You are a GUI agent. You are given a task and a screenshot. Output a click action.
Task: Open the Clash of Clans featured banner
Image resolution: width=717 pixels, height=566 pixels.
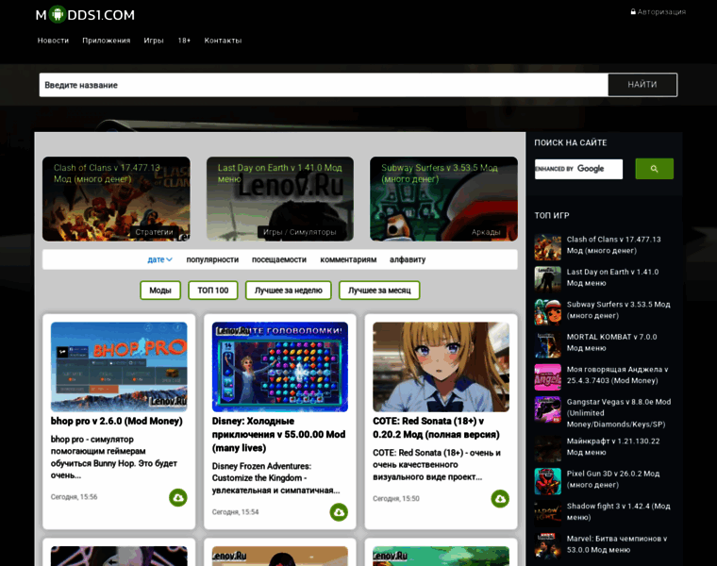(x=116, y=199)
